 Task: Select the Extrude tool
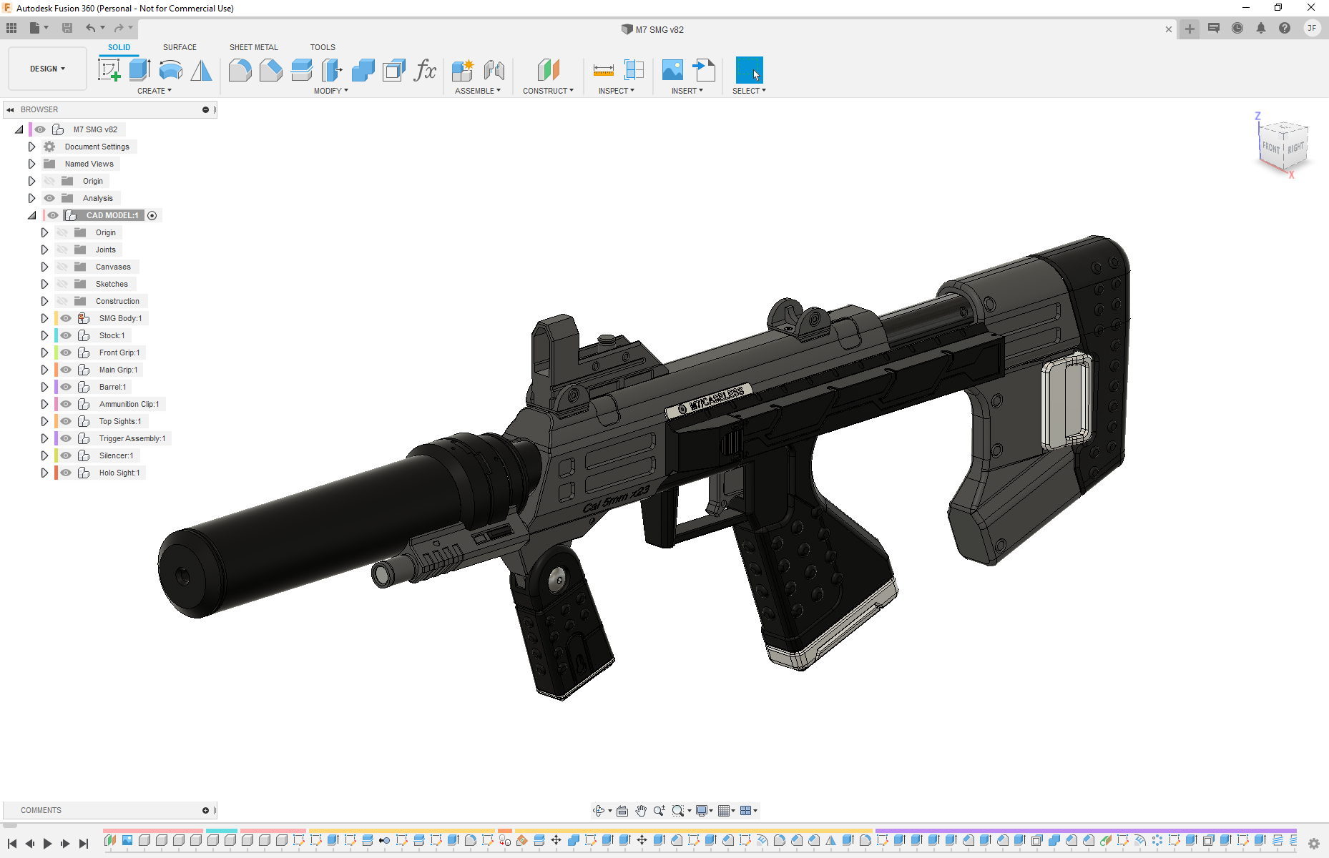point(139,70)
